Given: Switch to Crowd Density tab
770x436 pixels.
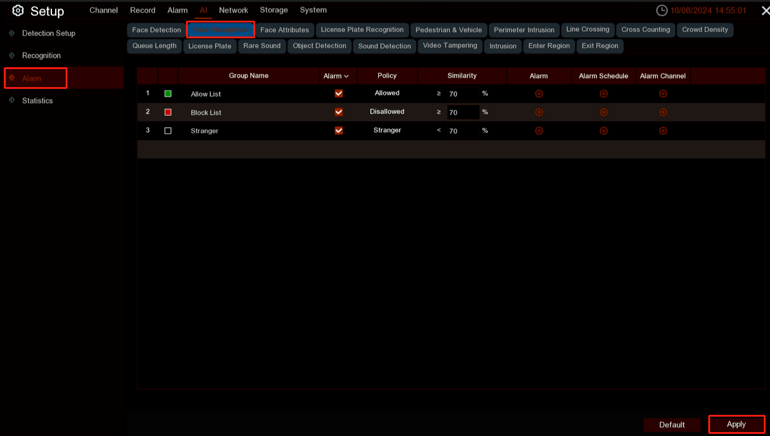Looking at the screenshot, I should coord(705,30).
